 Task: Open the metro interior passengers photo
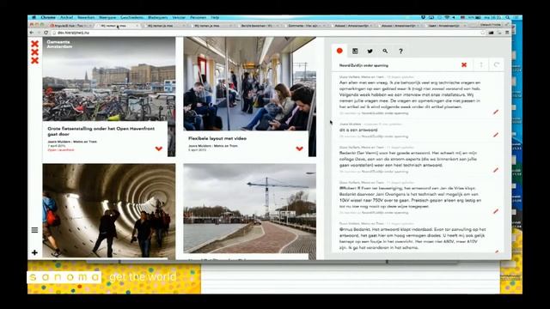pyautogui.click(x=249, y=84)
